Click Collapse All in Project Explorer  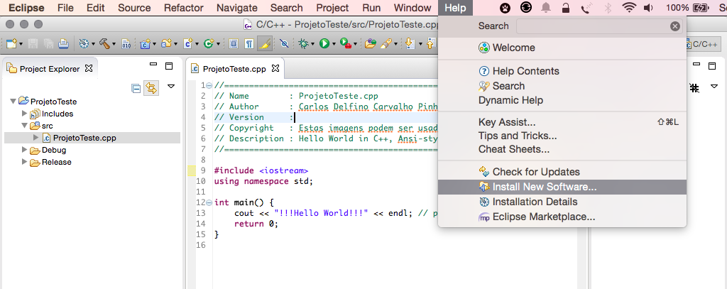[x=136, y=88]
